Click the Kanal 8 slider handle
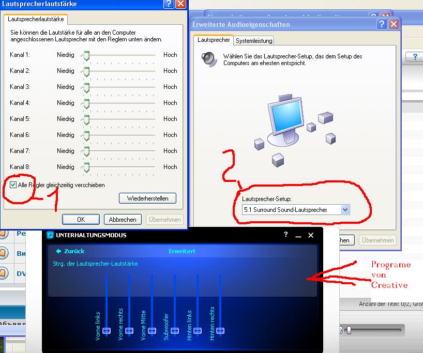The height and width of the screenshot is (353, 423). 87,167
